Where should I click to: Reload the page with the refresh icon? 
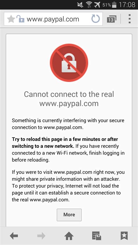pos(95,19)
